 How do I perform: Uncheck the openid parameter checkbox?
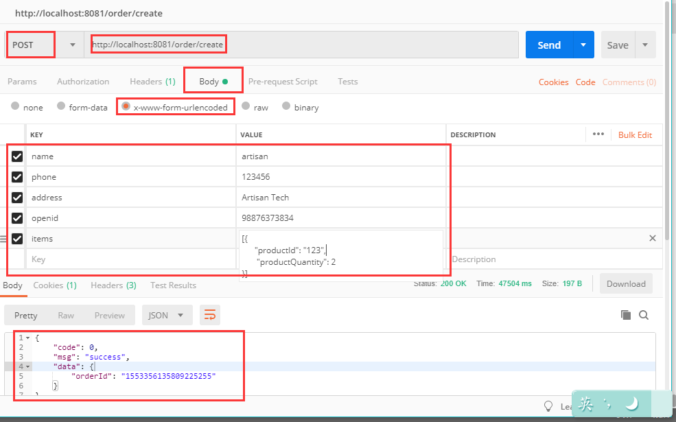coord(16,218)
